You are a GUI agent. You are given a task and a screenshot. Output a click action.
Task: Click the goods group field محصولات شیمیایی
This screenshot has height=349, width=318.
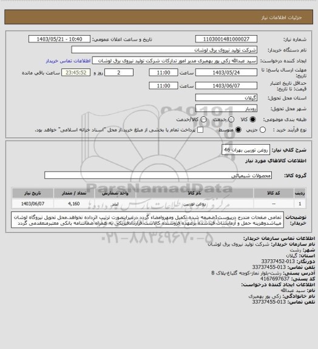click(158, 175)
